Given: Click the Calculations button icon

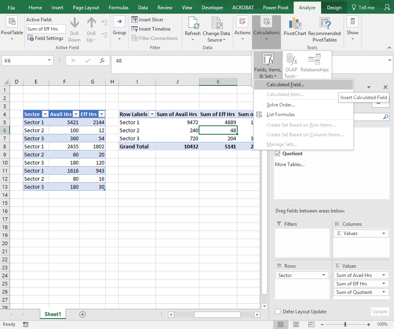Looking at the screenshot, I should 267,22.
